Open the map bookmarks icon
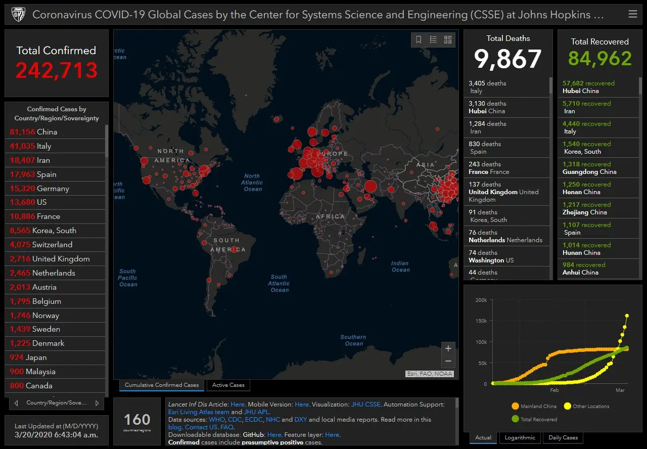Image resolution: width=647 pixels, height=449 pixels. click(x=419, y=39)
